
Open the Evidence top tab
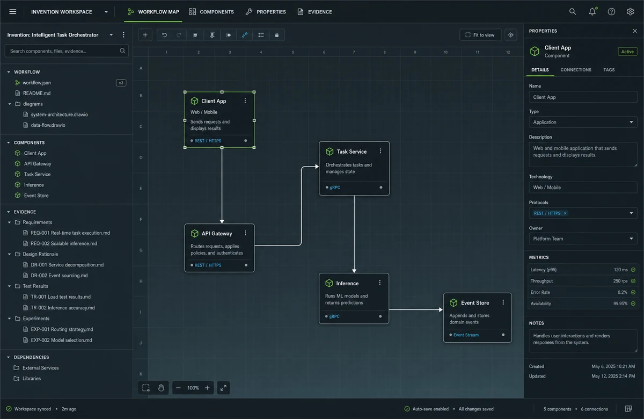315,12
